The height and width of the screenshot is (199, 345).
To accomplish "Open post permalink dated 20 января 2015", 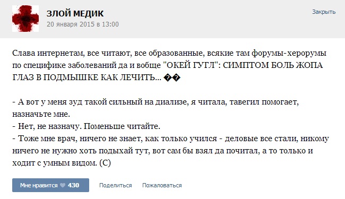I will pyautogui.click(x=83, y=24).
